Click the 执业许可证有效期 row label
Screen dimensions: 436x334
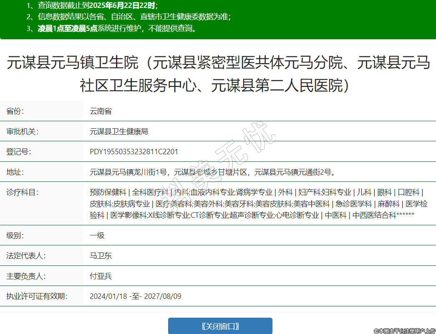coord(37,296)
